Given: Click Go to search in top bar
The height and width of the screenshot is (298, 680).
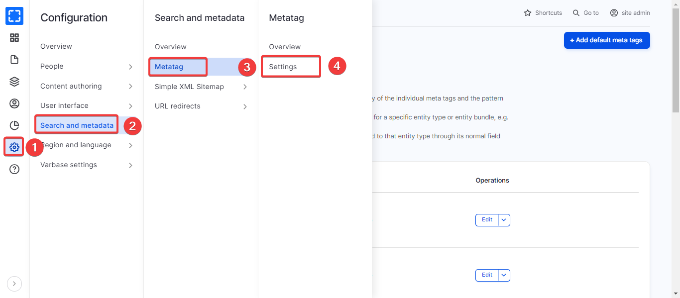Looking at the screenshot, I should 586,13.
